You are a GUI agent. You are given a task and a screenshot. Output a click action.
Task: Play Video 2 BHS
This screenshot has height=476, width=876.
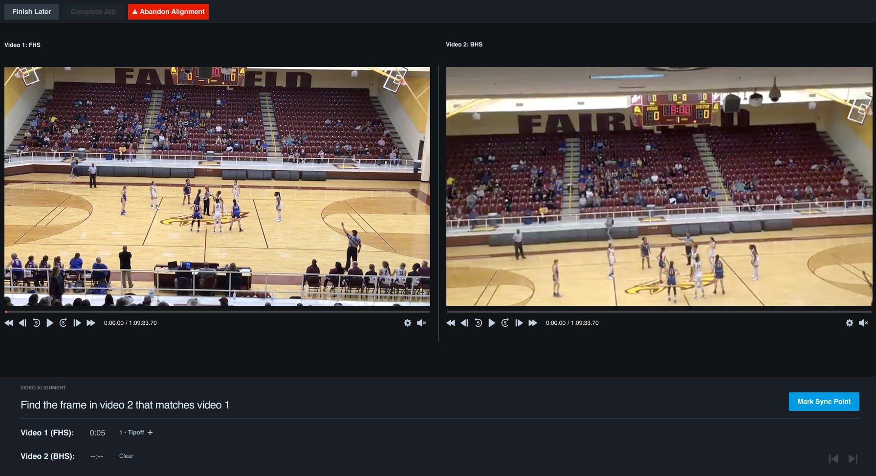click(492, 323)
